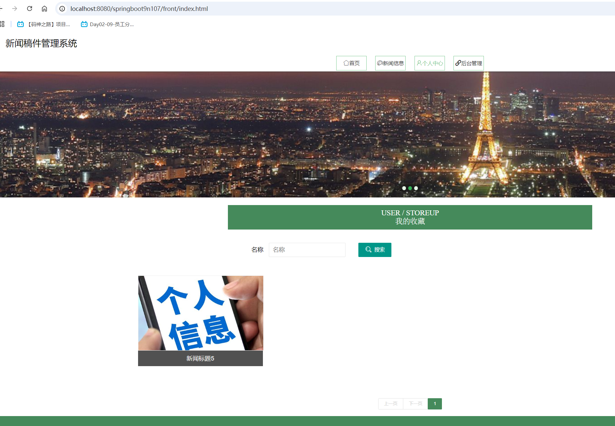Open the 个人中心 navigation section
This screenshot has width=615, height=426.
[429, 63]
